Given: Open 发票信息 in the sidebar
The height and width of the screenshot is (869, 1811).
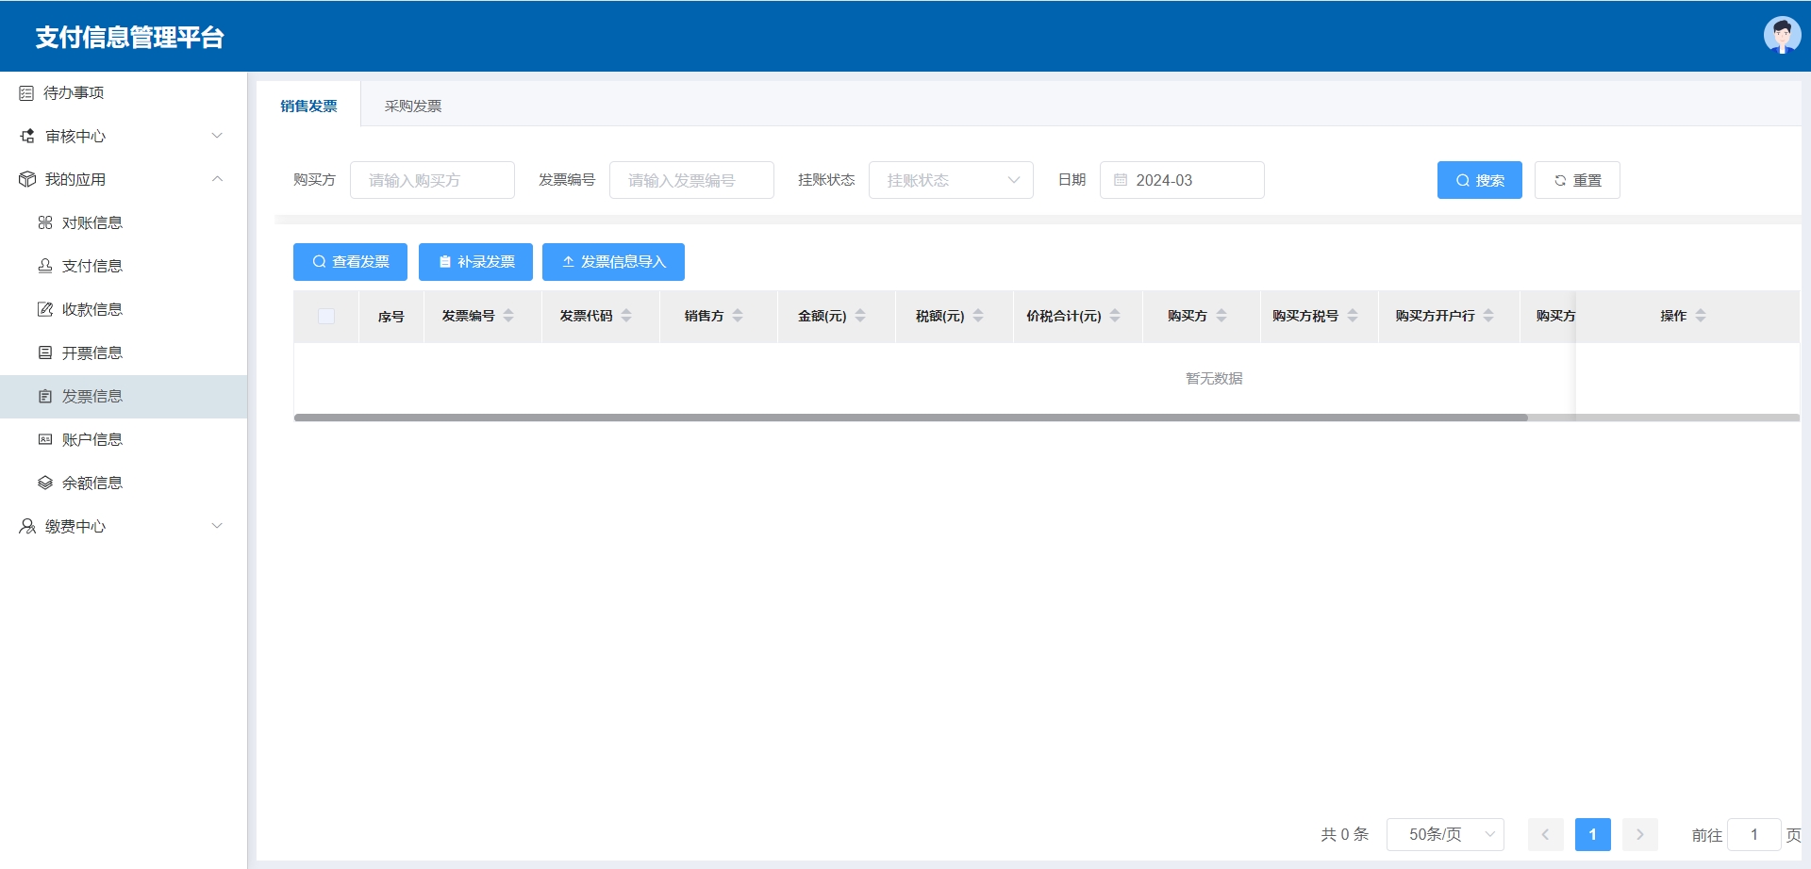Looking at the screenshot, I should pos(92,397).
